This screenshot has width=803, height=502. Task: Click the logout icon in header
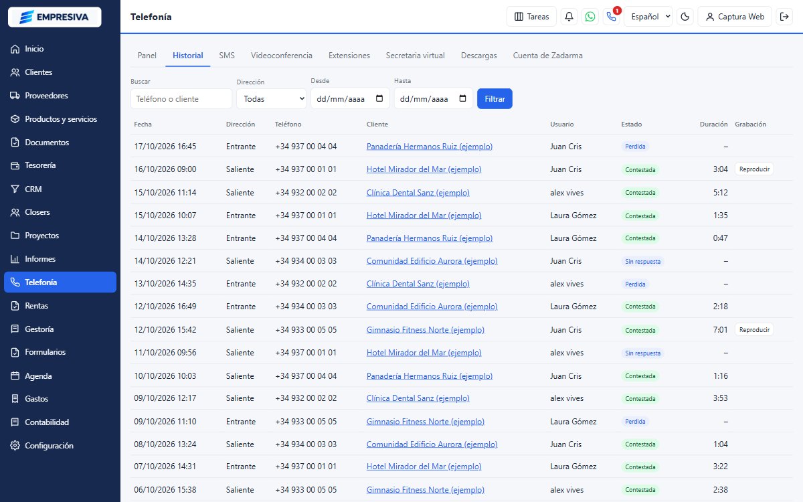click(784, 17)
